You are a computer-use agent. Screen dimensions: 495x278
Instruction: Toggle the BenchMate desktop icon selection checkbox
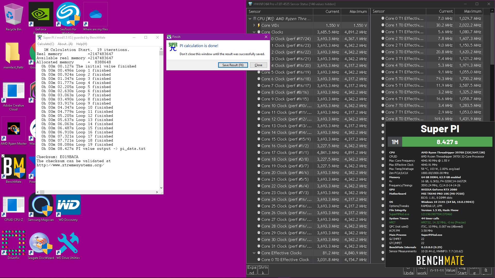(x=3, y=156)
